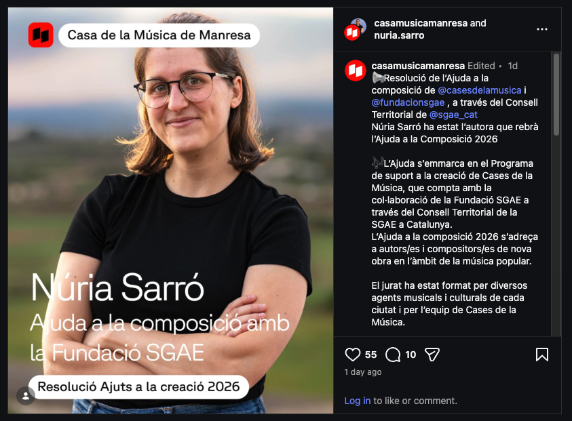Image resolution: width=572 pixels, height=421 pixels.
Task: Click the Núria Sarró post photo
Action: click(171, 210)
